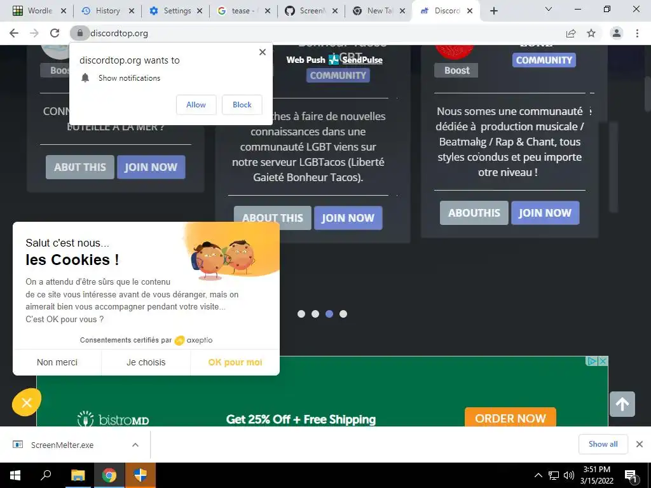Click ABOUT THIS on the LGBTacos card
651x488 pixels.
tap(272, 218)
